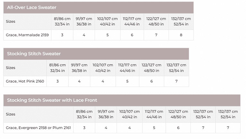Click "Sizes" label in All-Over Lace Sweater table
This screenshot has width=246, height=139.
[11, 22]
